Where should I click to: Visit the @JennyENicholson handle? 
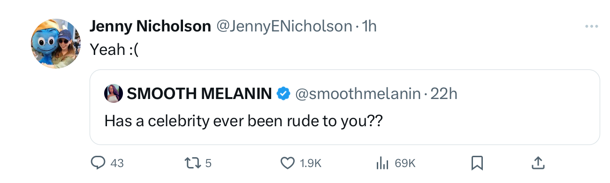point(283,27)
